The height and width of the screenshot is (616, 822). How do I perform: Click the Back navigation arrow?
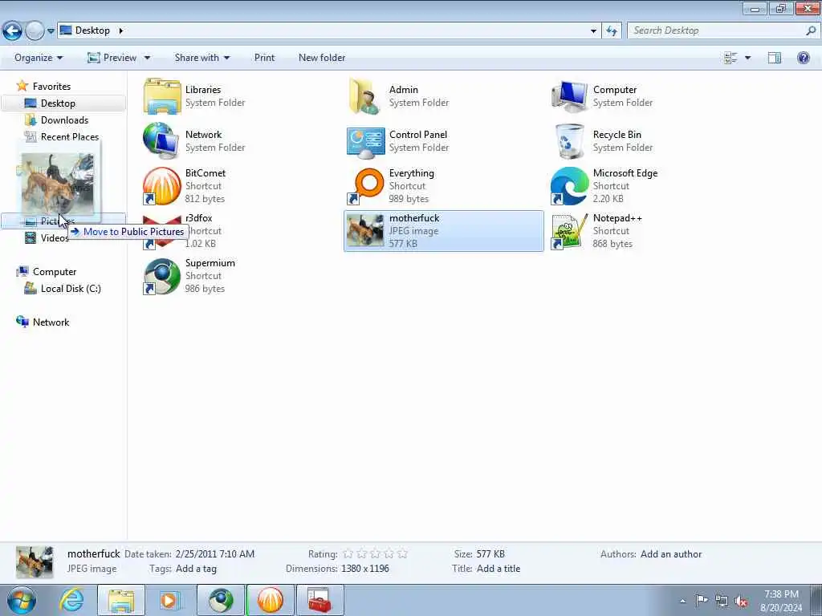pyautogui.click(x=12, y=31)
